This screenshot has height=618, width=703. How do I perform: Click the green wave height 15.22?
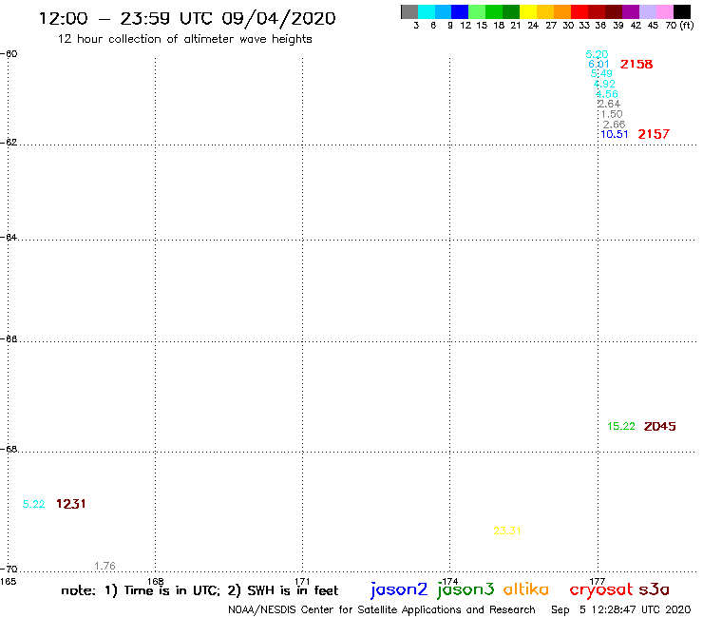click(x=621, y=426)
